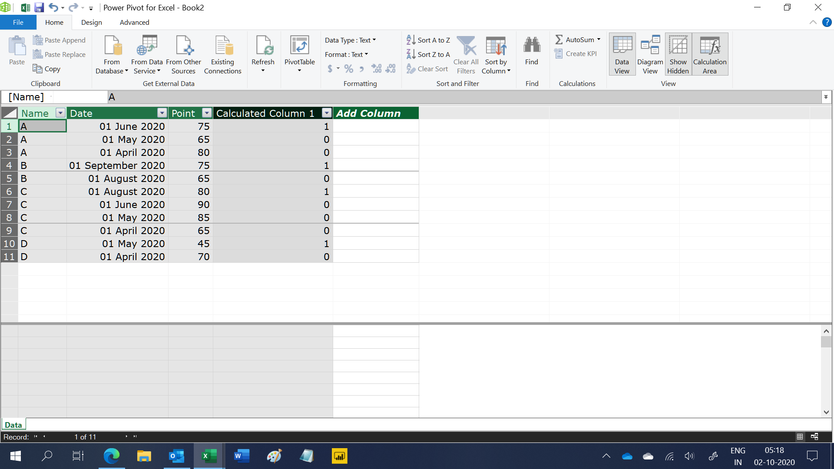Click the Copy icon in Clipboard
This screenshot has height=469, width=834.
tap(38, 69)
